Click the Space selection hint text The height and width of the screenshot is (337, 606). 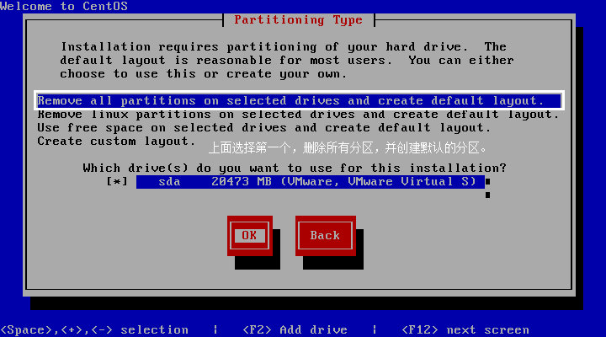94,329
